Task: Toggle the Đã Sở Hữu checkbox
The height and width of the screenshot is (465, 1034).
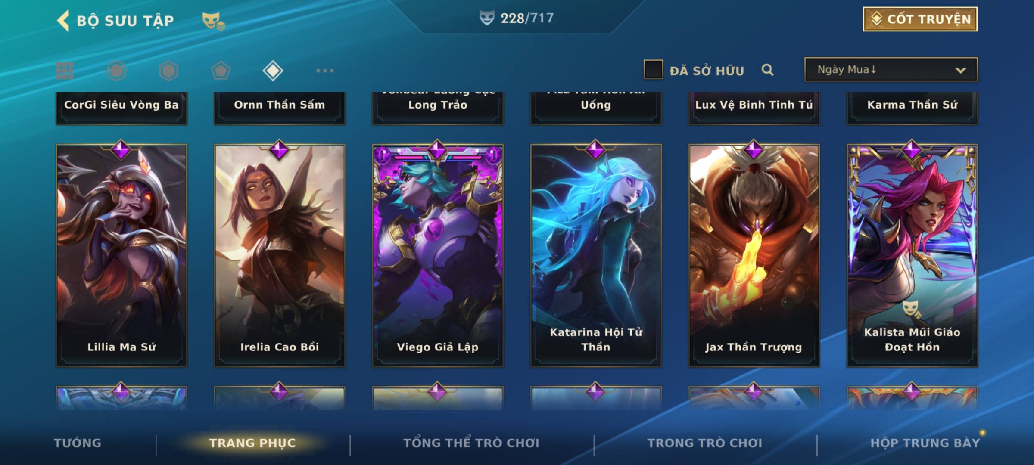Action: tap(653, 70)
